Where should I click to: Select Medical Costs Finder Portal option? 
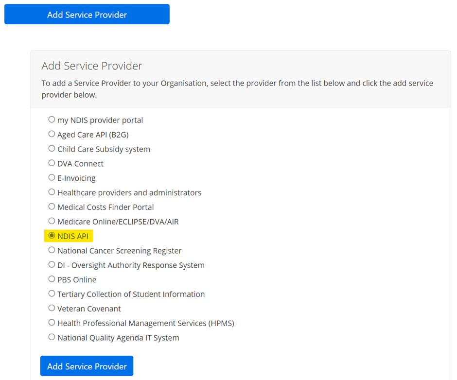pyautogui.click(x=52, y=207)
